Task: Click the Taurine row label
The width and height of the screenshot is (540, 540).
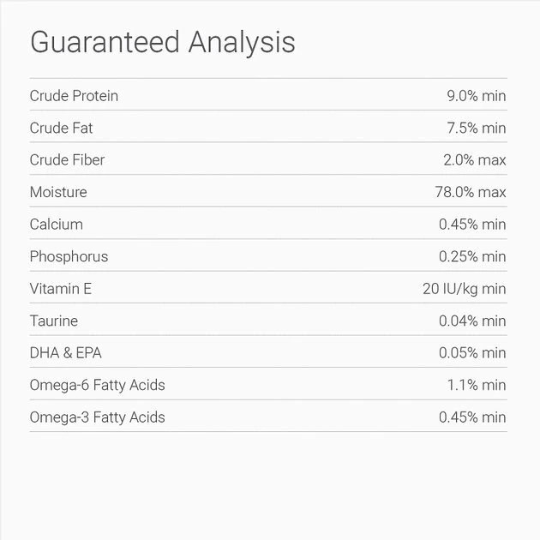Action: pos(53,321)
